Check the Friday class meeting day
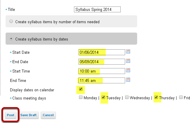Screen dimensions: 190x123 pos(181,97)
